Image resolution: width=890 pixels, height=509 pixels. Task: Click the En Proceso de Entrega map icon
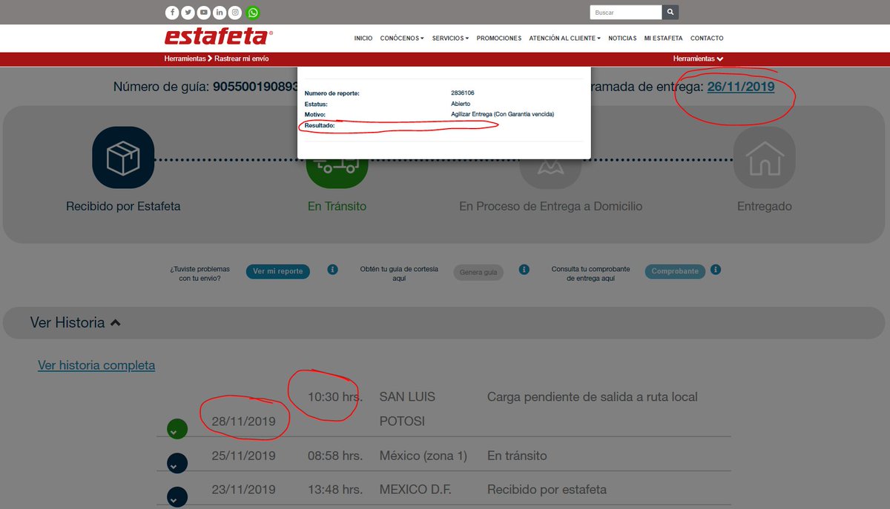[550, 172]
